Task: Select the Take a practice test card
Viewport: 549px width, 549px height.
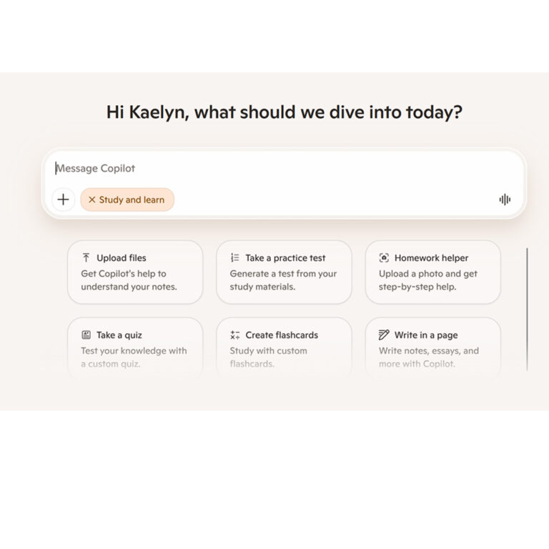Action: [284, 272]
